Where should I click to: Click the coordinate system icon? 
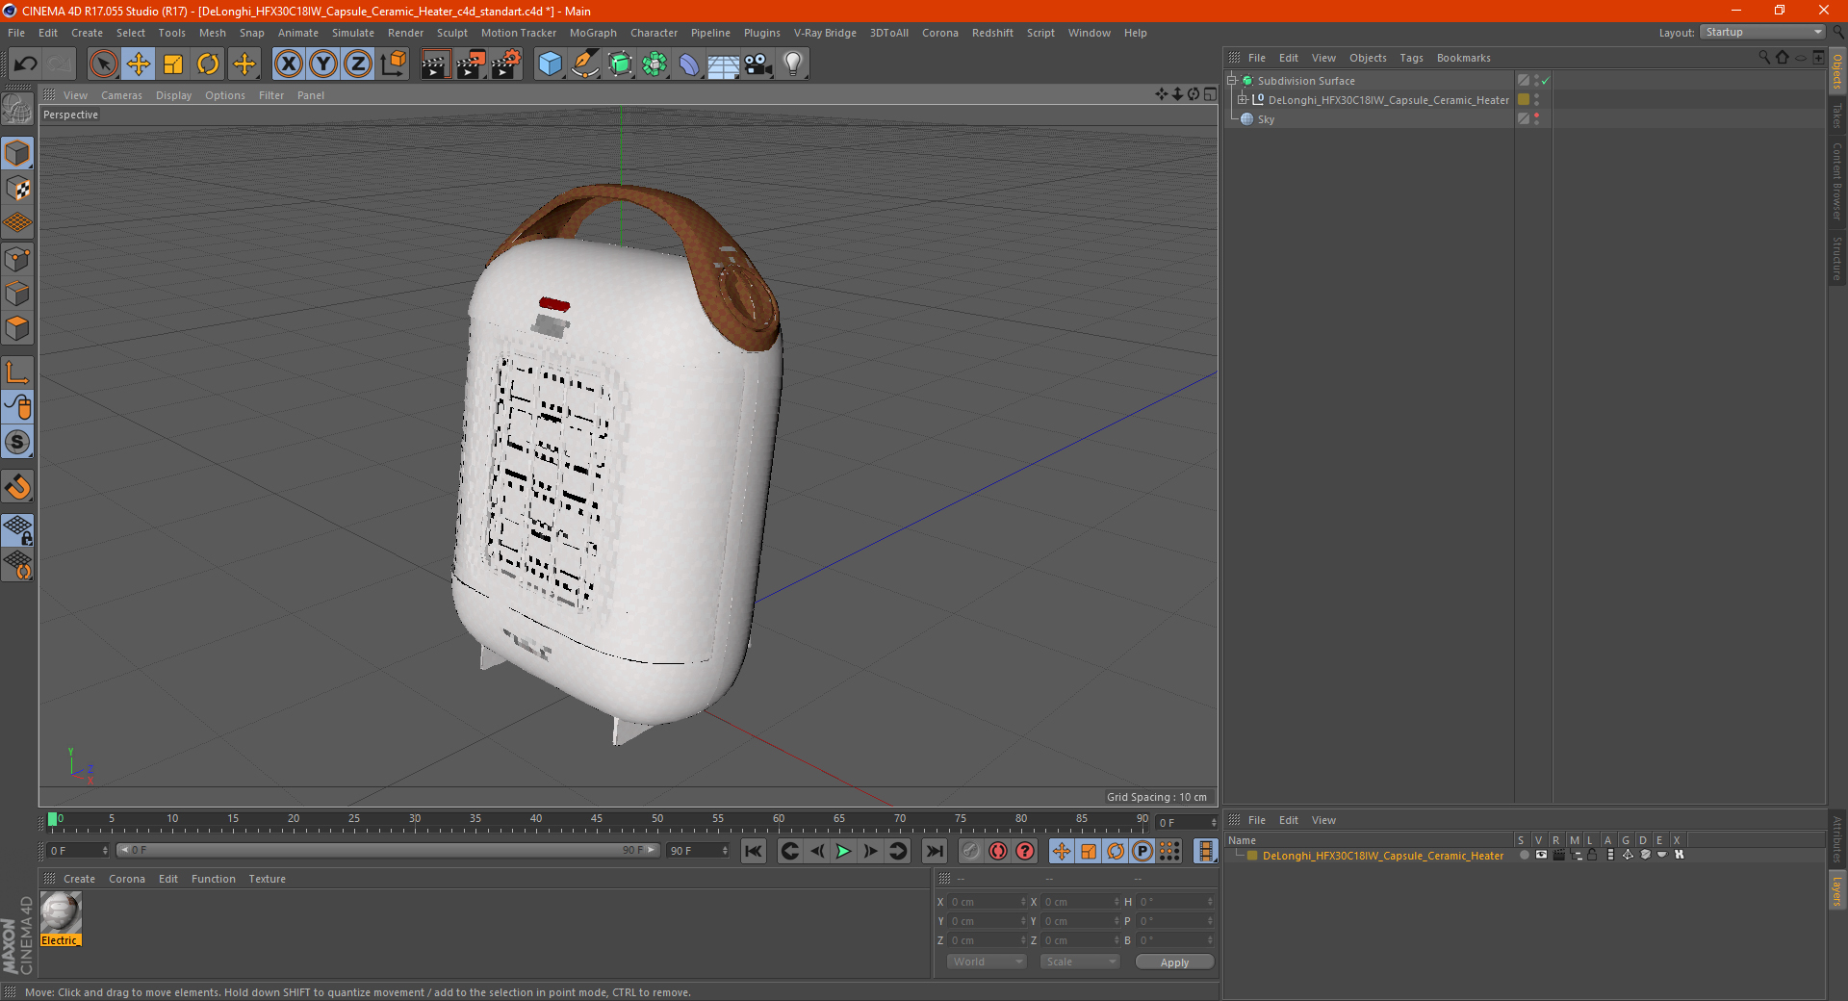(x=393, y=64)
